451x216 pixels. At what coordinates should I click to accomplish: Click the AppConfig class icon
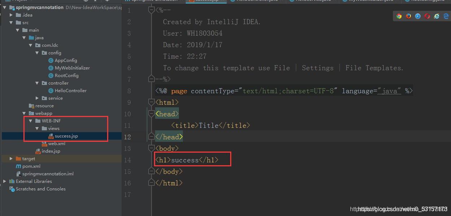(51, 60)
